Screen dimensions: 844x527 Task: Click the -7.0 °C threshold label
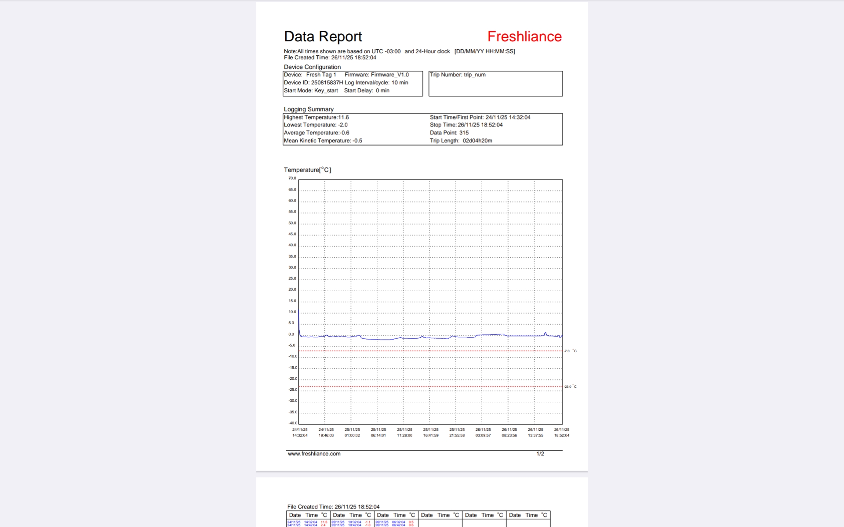(570, 351)
